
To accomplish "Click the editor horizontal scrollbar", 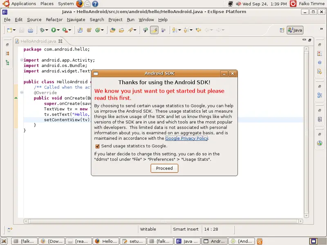I will [x=163, y=221].
